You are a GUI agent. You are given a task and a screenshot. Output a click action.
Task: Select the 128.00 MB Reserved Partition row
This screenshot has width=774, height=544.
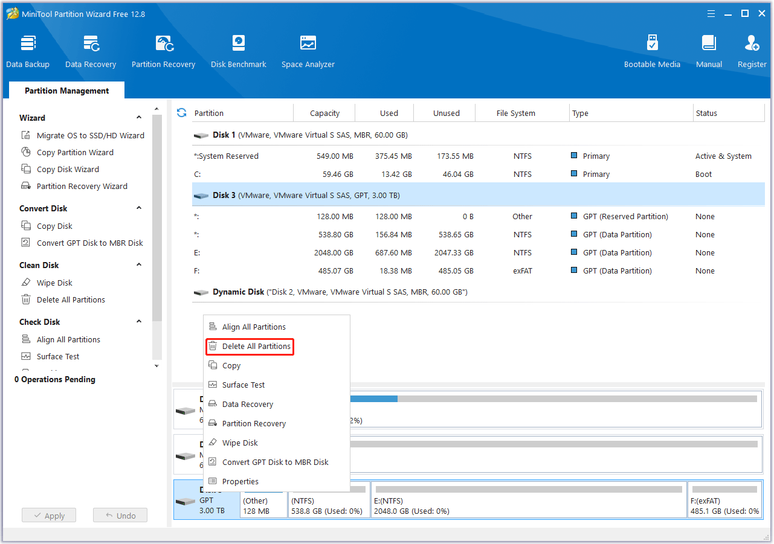tap(478, 216)
